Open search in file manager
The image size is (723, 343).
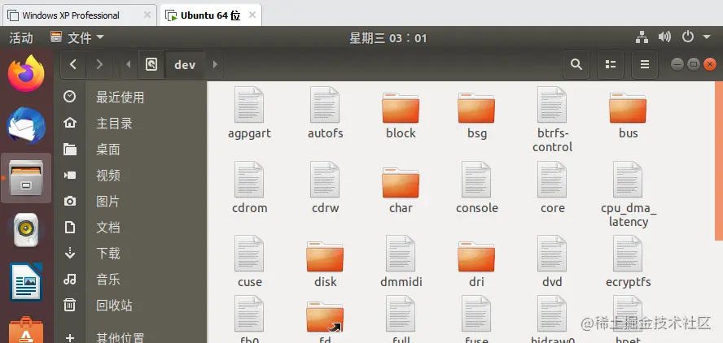[x=576, y=64]
